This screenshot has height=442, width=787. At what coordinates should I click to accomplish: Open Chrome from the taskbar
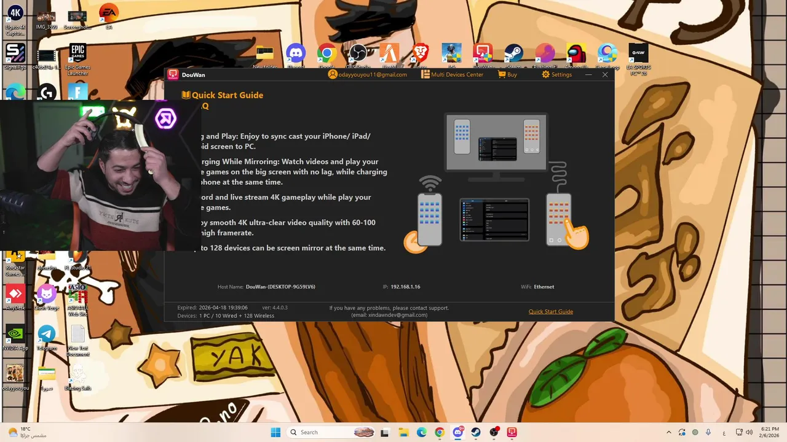click(x=439, y=432)
